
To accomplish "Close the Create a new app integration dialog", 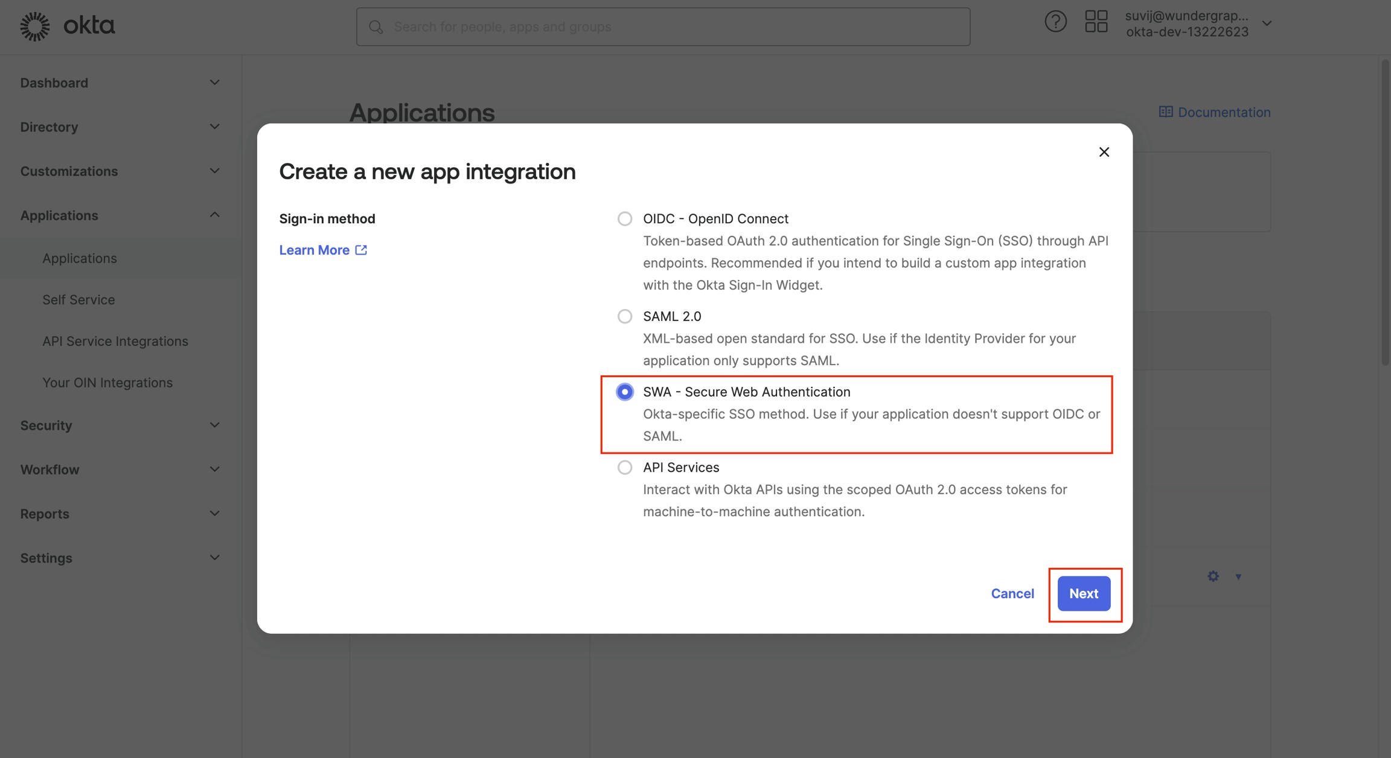I will [1104, 152].
